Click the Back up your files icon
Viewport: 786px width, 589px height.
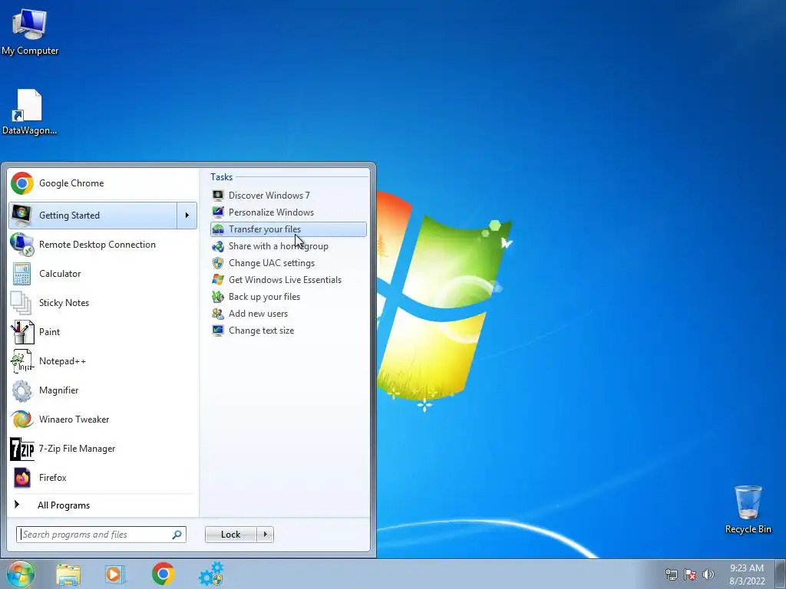tap(217, 297)
